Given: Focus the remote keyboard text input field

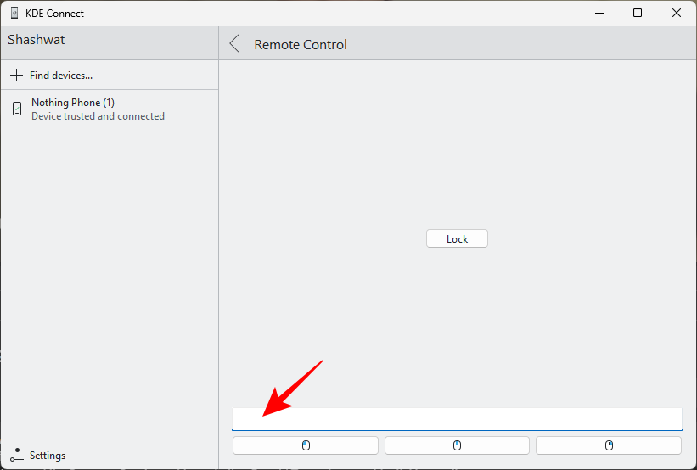Looking at the screenshot, I should click(x=457, y=419).
